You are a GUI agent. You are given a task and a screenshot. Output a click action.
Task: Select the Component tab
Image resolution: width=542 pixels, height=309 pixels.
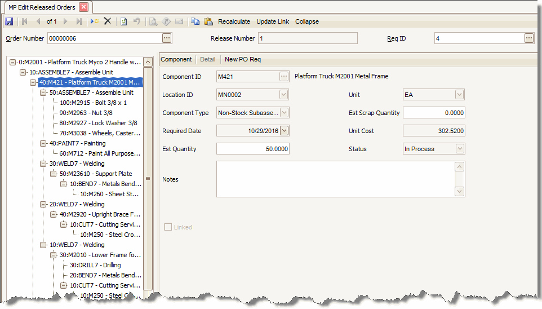pyautogui.click(x=176, y=59)
